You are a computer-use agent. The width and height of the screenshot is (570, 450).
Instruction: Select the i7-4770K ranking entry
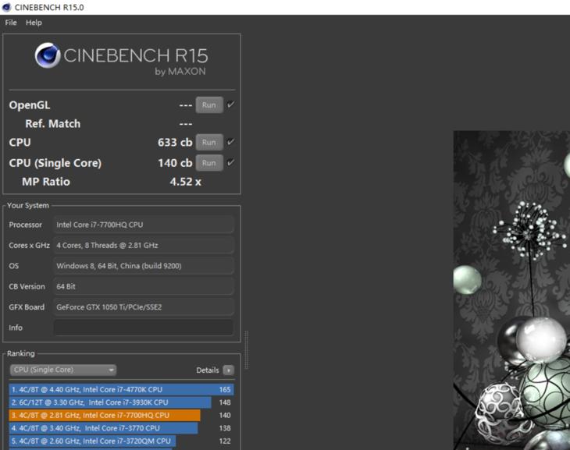pos(121,389)
